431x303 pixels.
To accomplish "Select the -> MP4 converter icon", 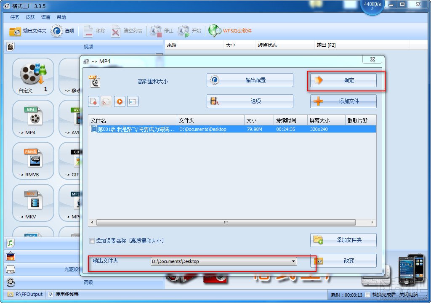I will tap(33, 119).
